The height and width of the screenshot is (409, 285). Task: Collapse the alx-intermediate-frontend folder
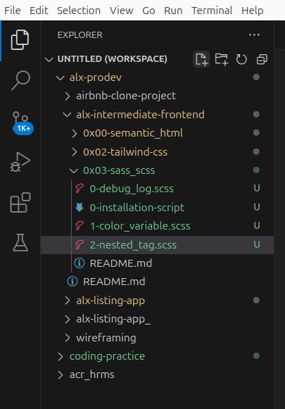point(67,115)
